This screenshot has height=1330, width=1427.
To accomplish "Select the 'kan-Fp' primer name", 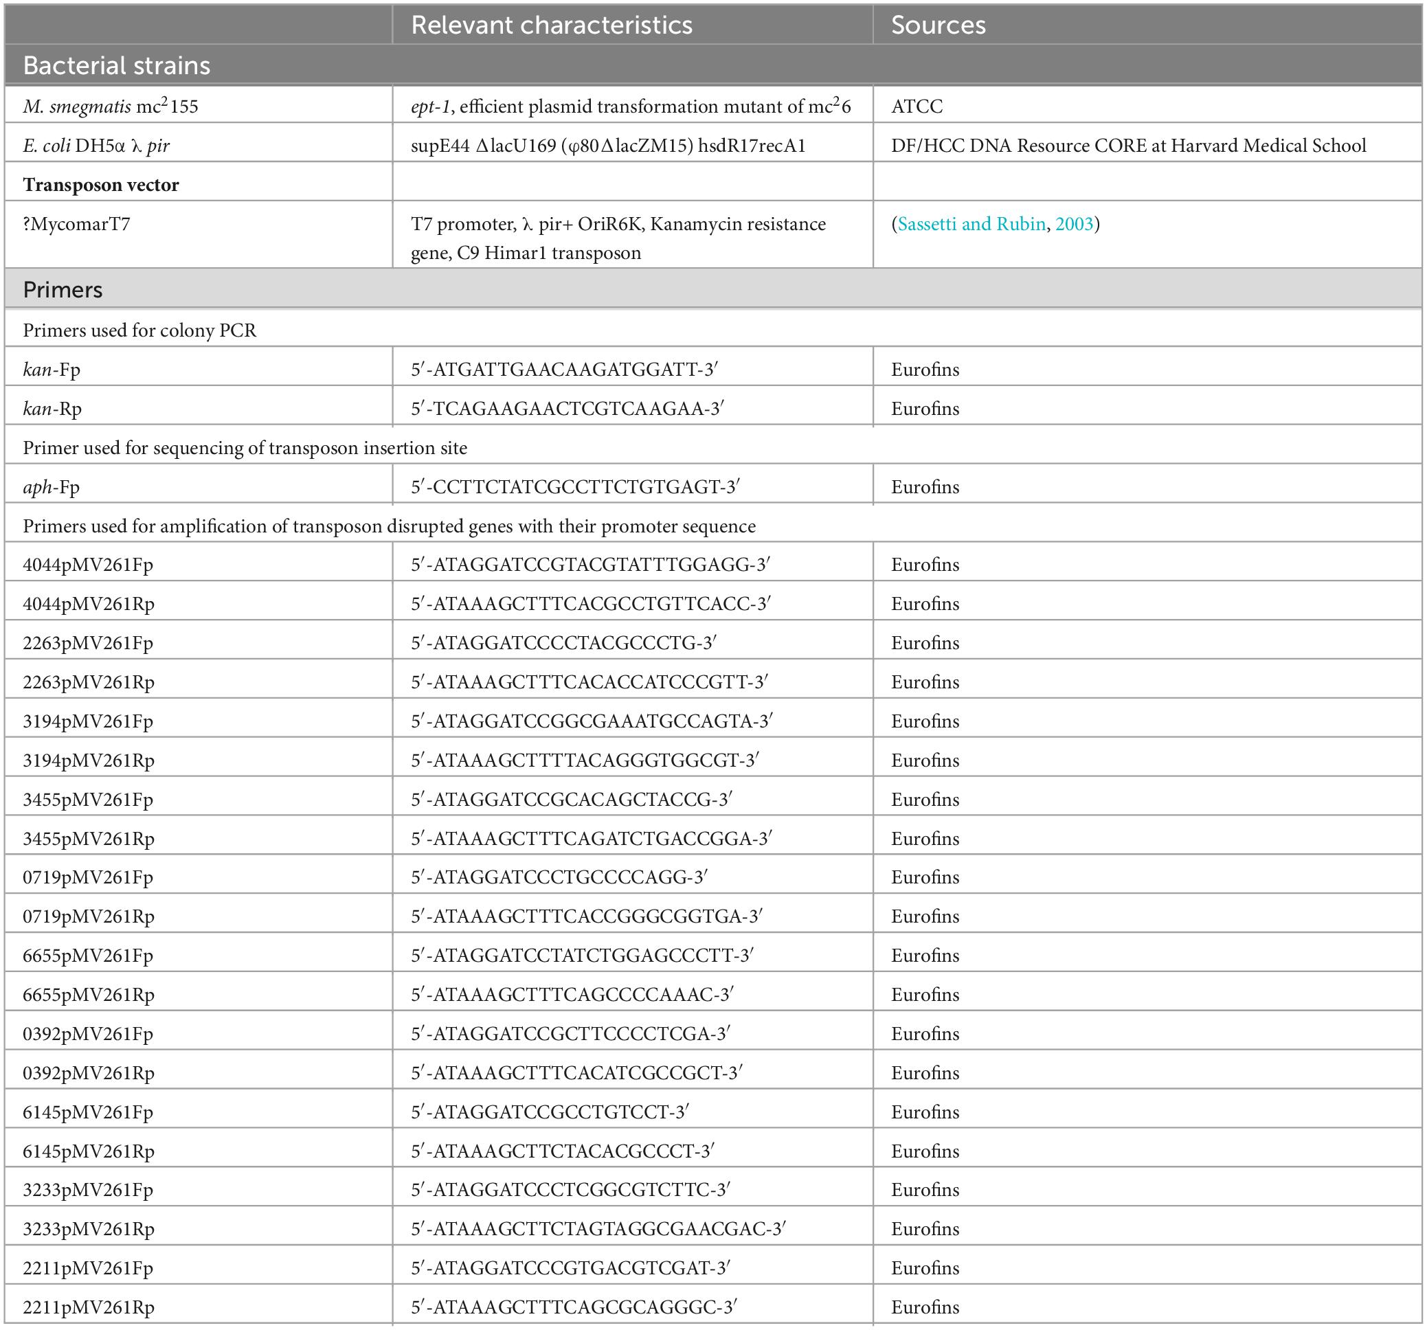I will pos(51,370).
